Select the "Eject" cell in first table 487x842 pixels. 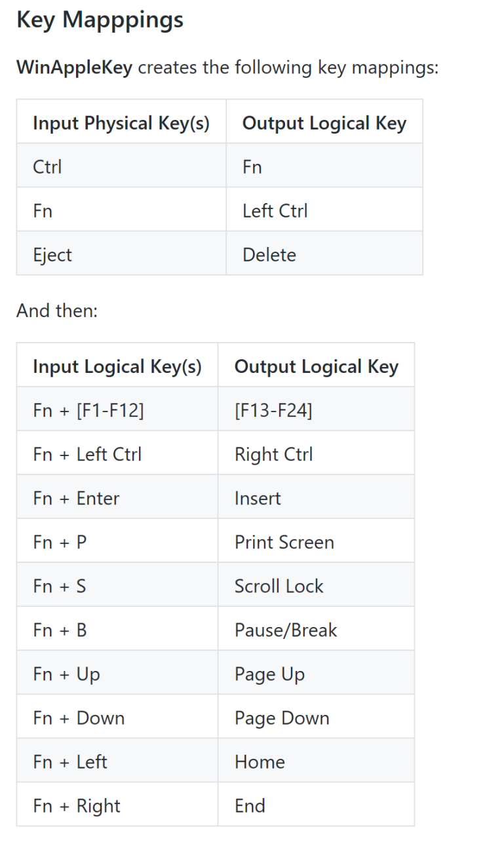pos(52,255)
